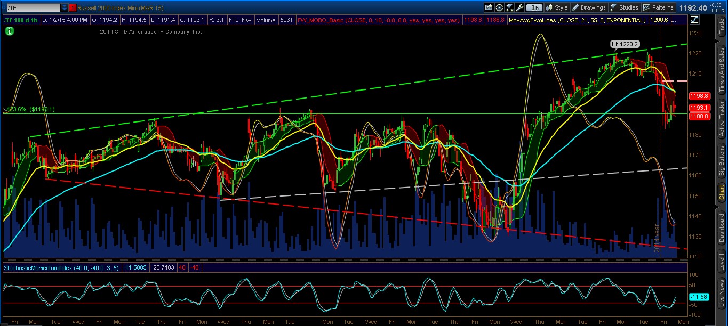Click the 'O: 1194.2' open value
Screen dimensions: 728x326
105,20
